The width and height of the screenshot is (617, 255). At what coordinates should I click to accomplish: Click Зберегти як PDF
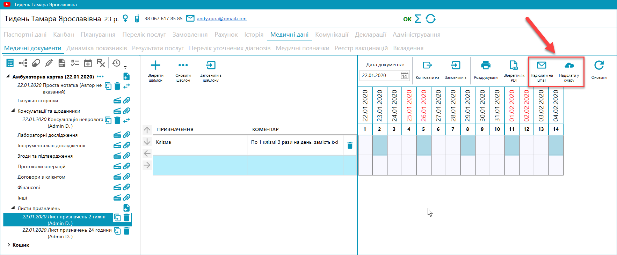click(x=514, y=71)
